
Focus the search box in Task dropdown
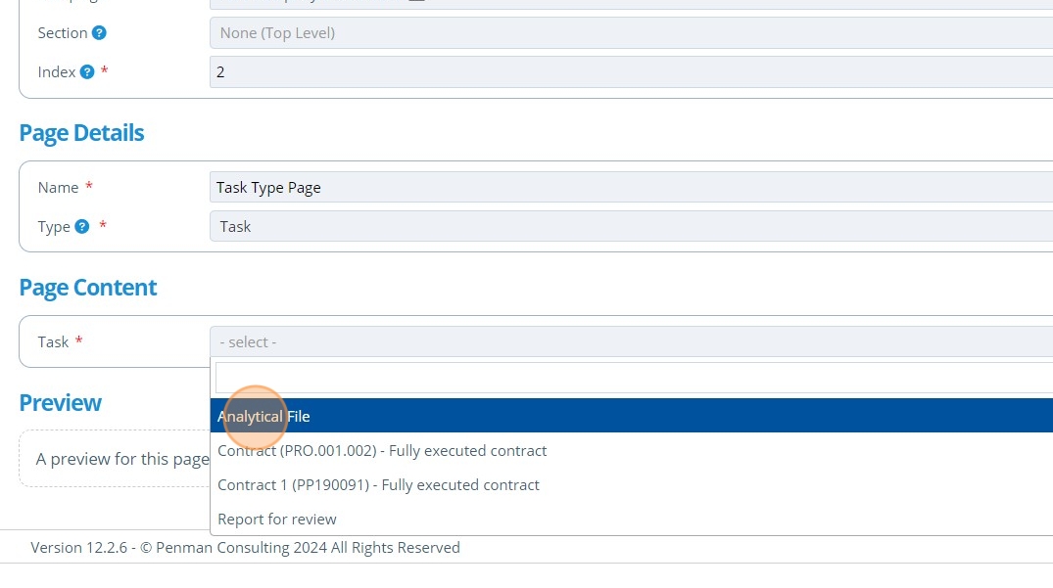pyautogui.click(x=627, y=378)
